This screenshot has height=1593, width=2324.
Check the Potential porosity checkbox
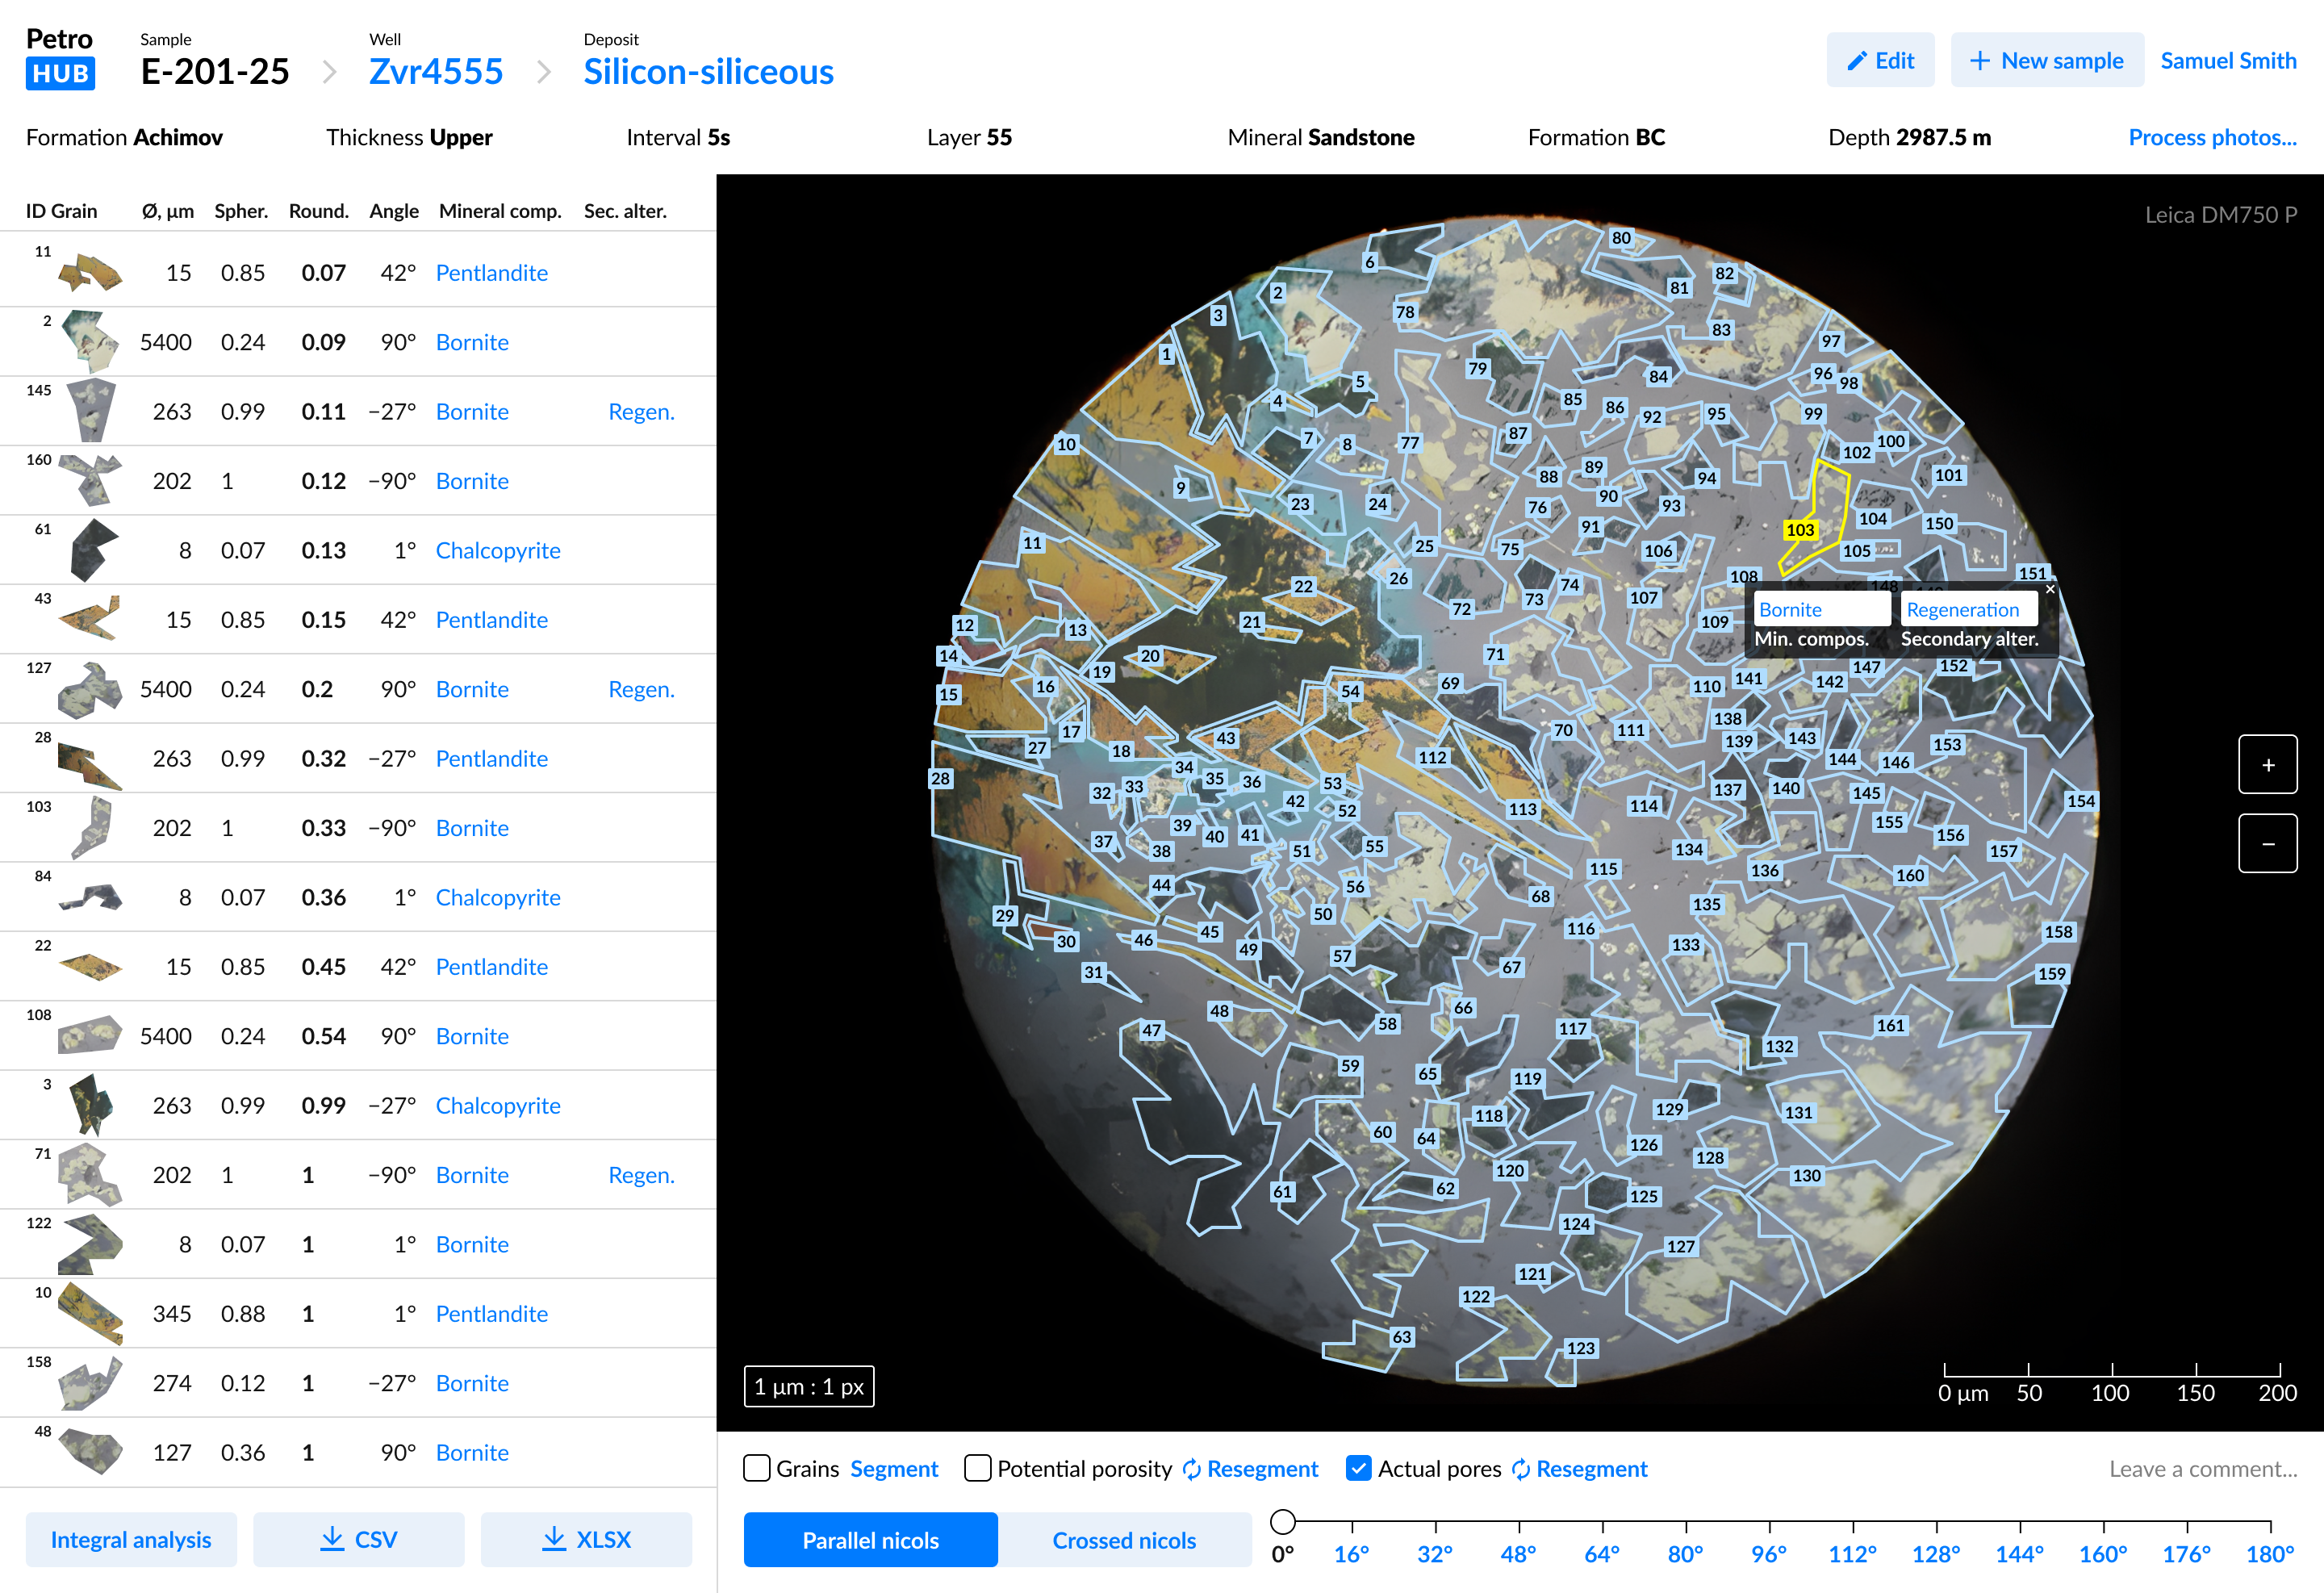pos(977,1468)
